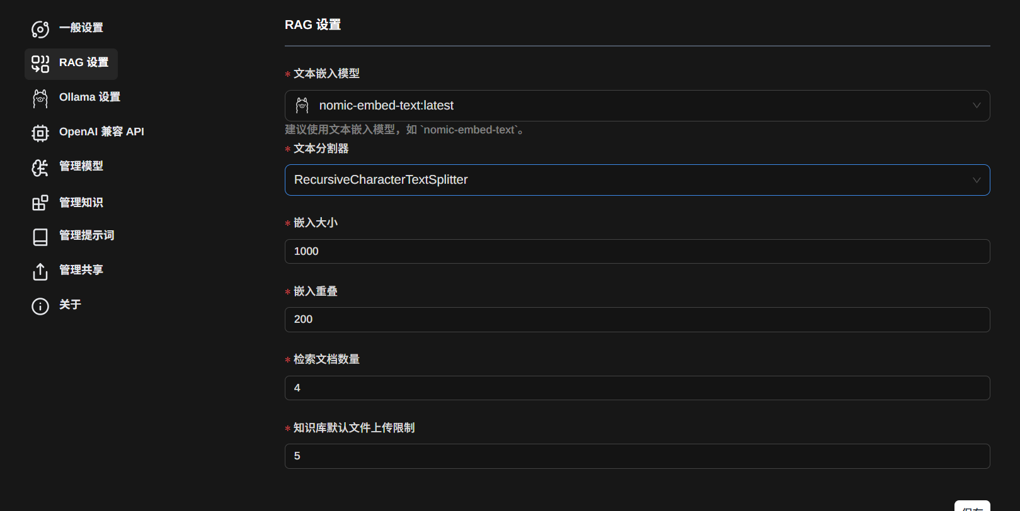This screenshot has width=1020, height=511.
Task: Click the 嵌入重叠 label
Action: [316, 291]
